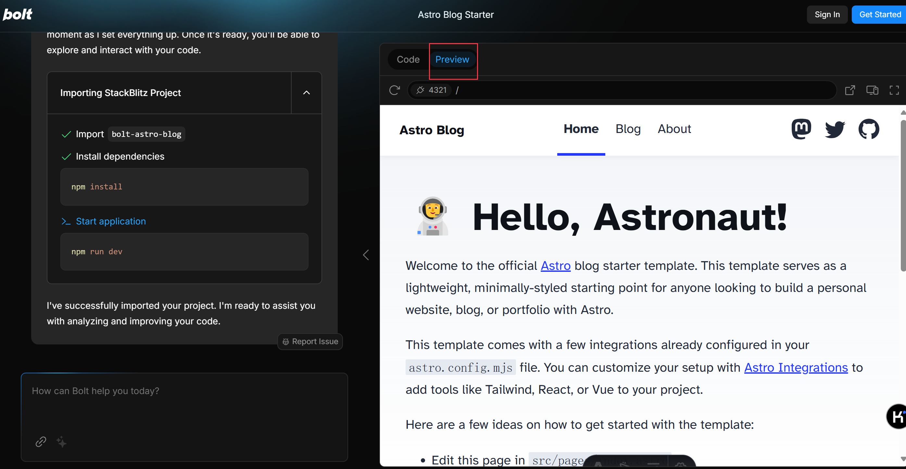Collapse the chat sidebar with left chevron
This screenshot has width=906, height=469.
point(366,255)
